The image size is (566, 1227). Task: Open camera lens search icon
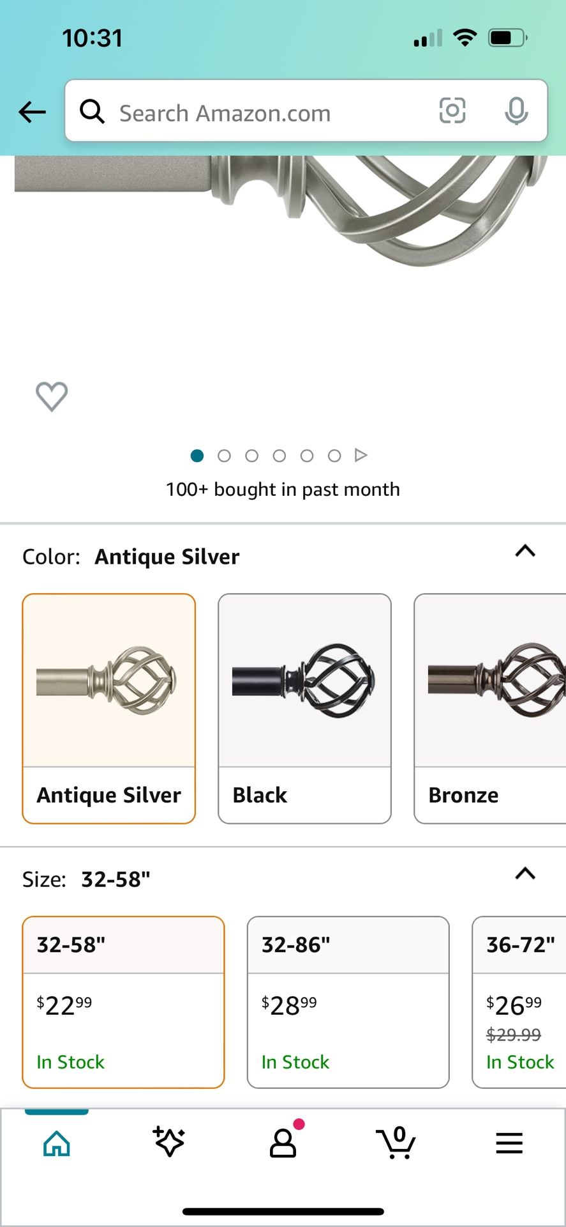[452, 111]
